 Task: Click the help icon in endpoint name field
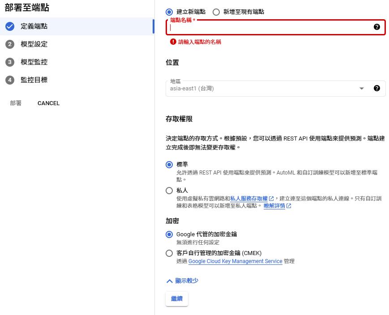376,27
